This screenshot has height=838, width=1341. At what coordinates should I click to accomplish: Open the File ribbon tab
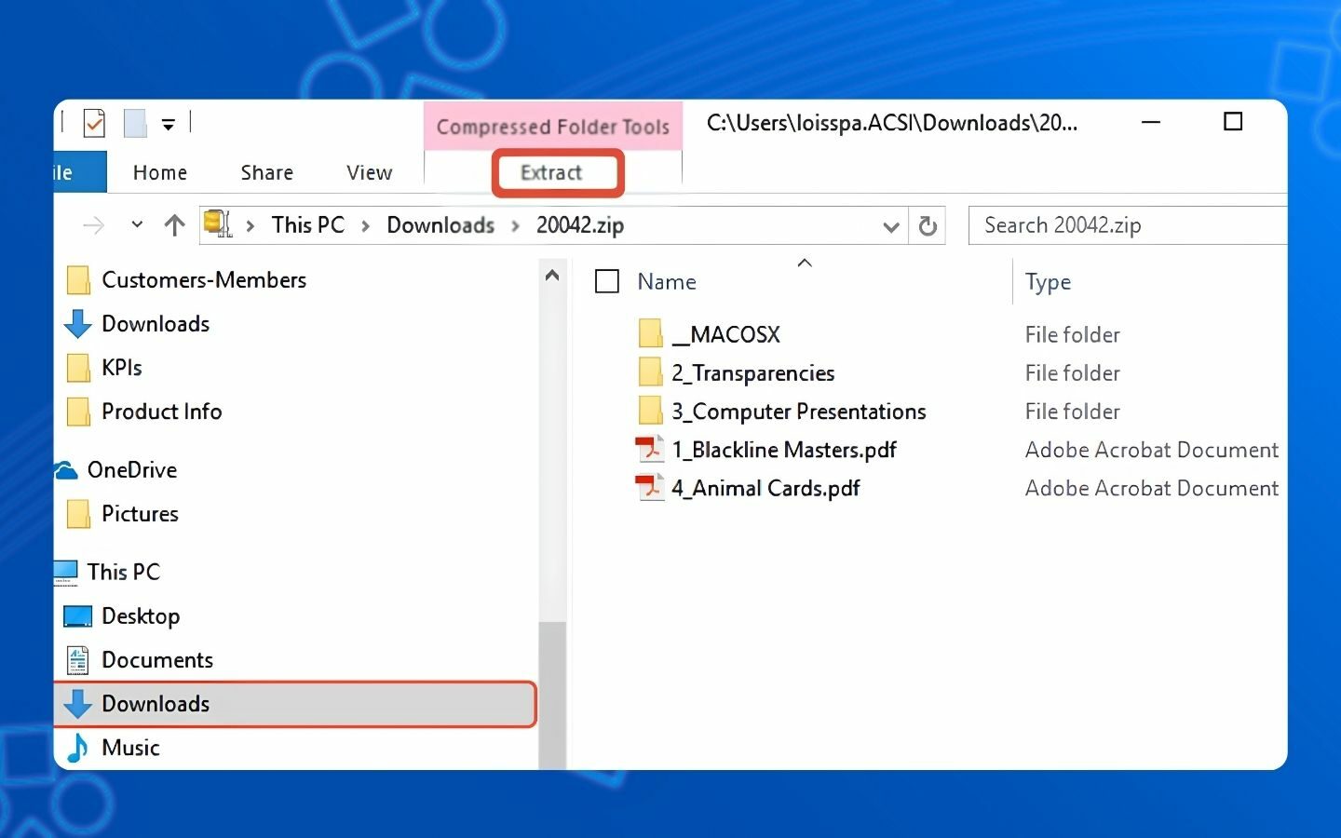(x=78, y=172)
